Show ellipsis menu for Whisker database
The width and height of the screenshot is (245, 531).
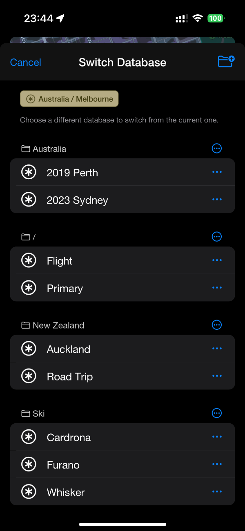(x=217, y=492)
